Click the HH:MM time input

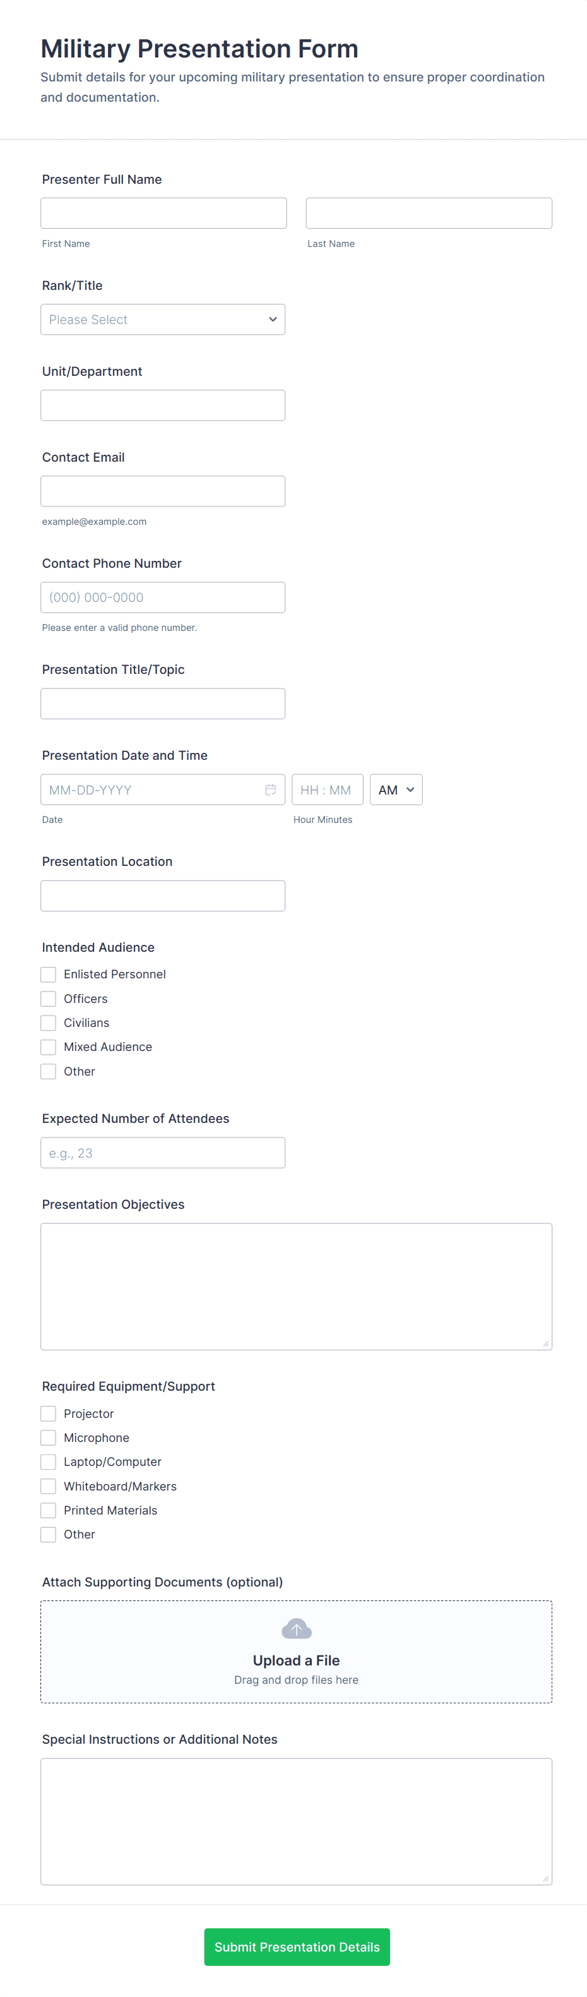point(327,789)
